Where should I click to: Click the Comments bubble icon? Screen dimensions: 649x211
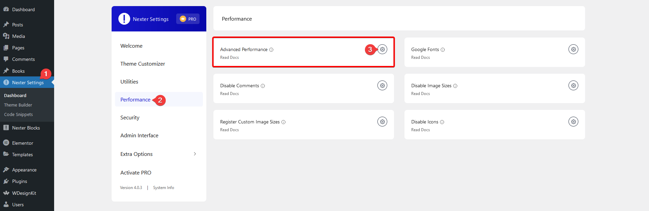pos(6,59)
